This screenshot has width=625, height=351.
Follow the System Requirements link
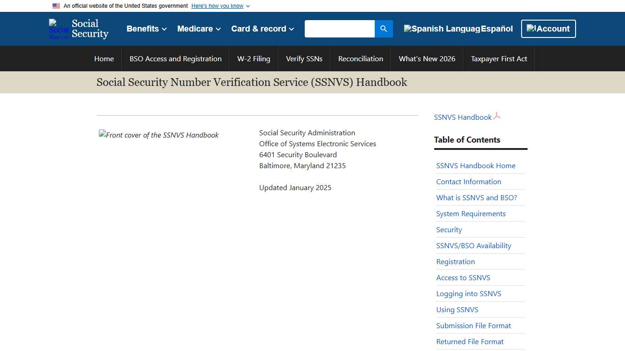click(471, 213)
